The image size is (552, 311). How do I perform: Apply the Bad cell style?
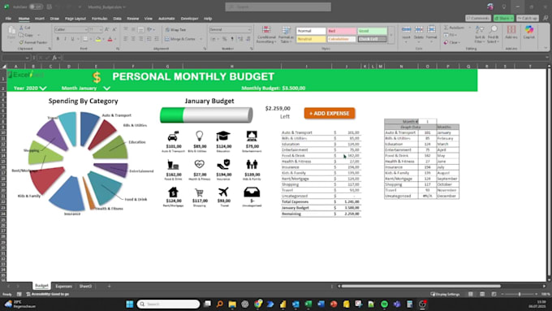point(342,31)
